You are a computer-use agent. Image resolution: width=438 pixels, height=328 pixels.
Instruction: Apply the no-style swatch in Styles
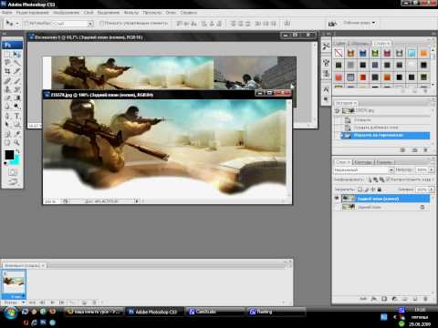[x=339, y=53]
